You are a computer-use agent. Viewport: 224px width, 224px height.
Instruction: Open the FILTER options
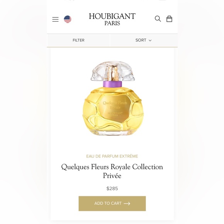78,40
